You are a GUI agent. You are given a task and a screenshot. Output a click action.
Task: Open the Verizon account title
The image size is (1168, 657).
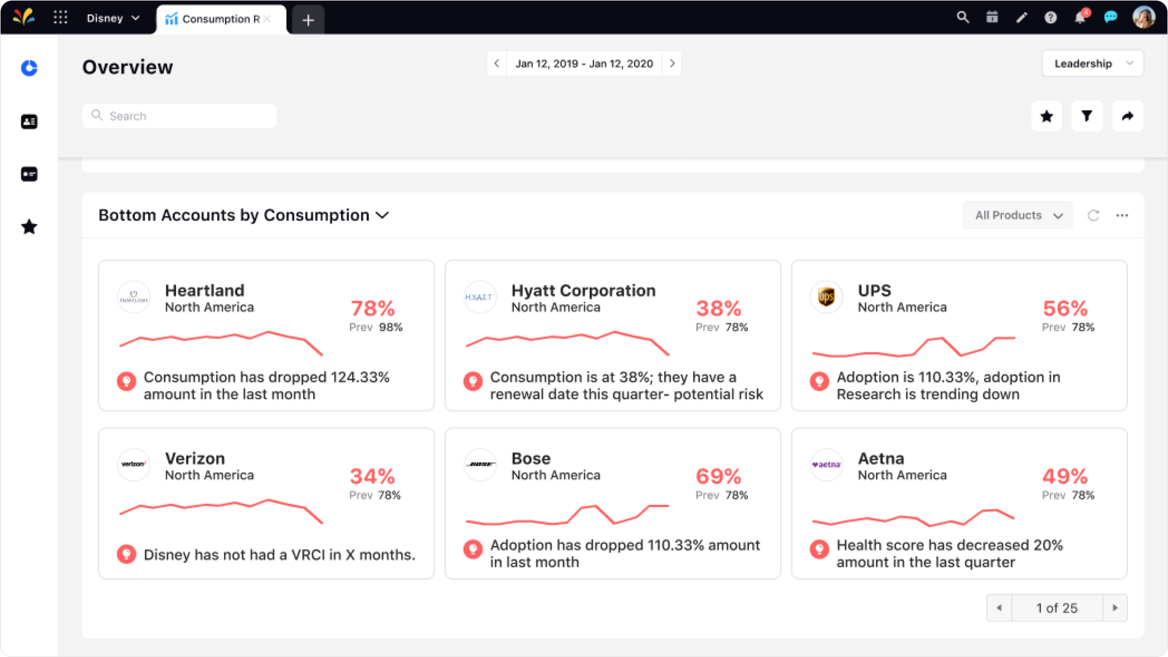[x=195, y=458]
